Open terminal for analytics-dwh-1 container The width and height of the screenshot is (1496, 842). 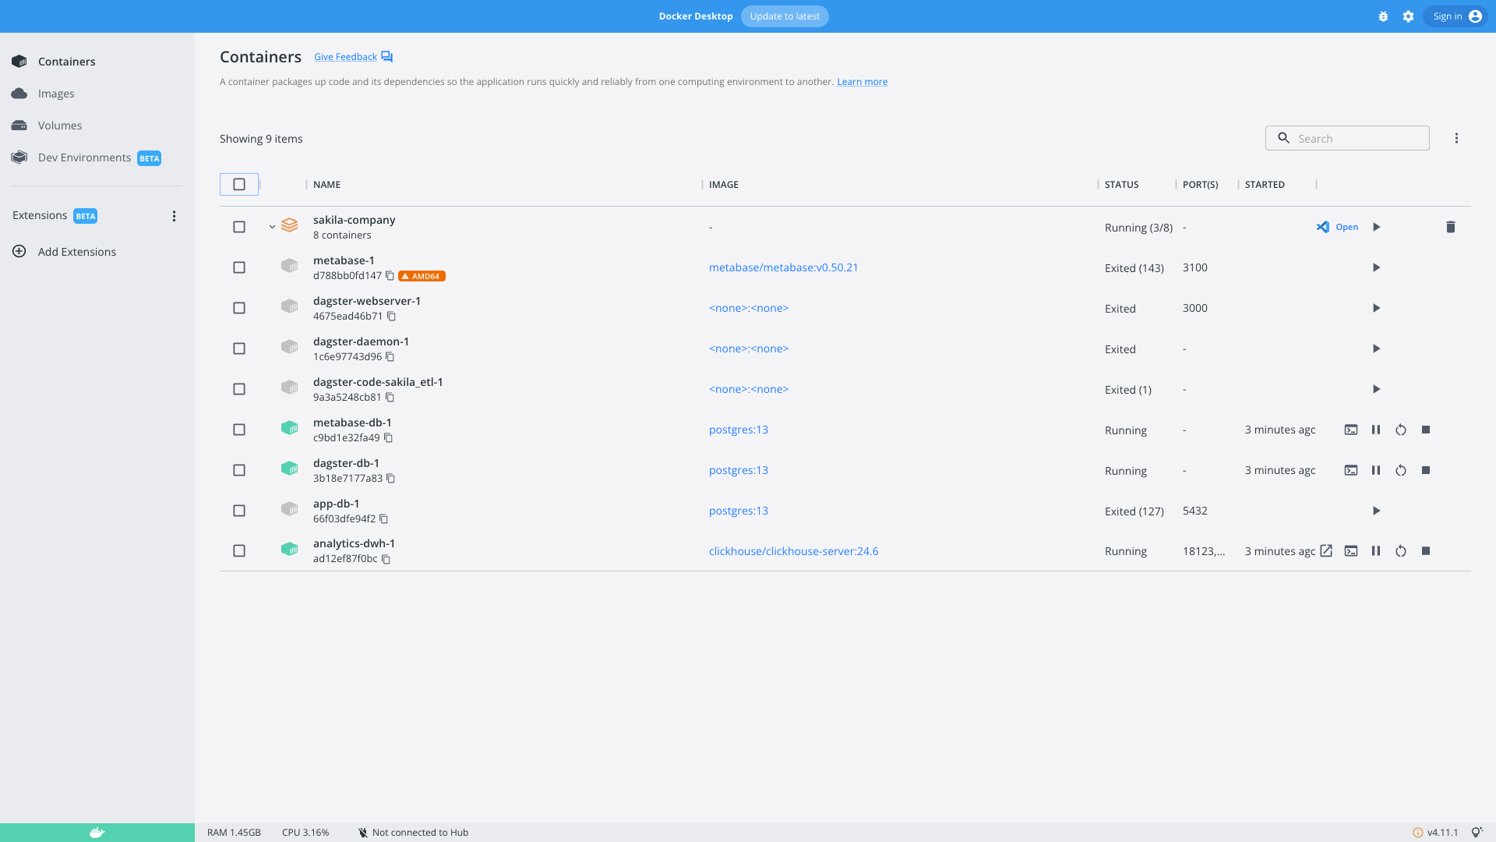1351,551
